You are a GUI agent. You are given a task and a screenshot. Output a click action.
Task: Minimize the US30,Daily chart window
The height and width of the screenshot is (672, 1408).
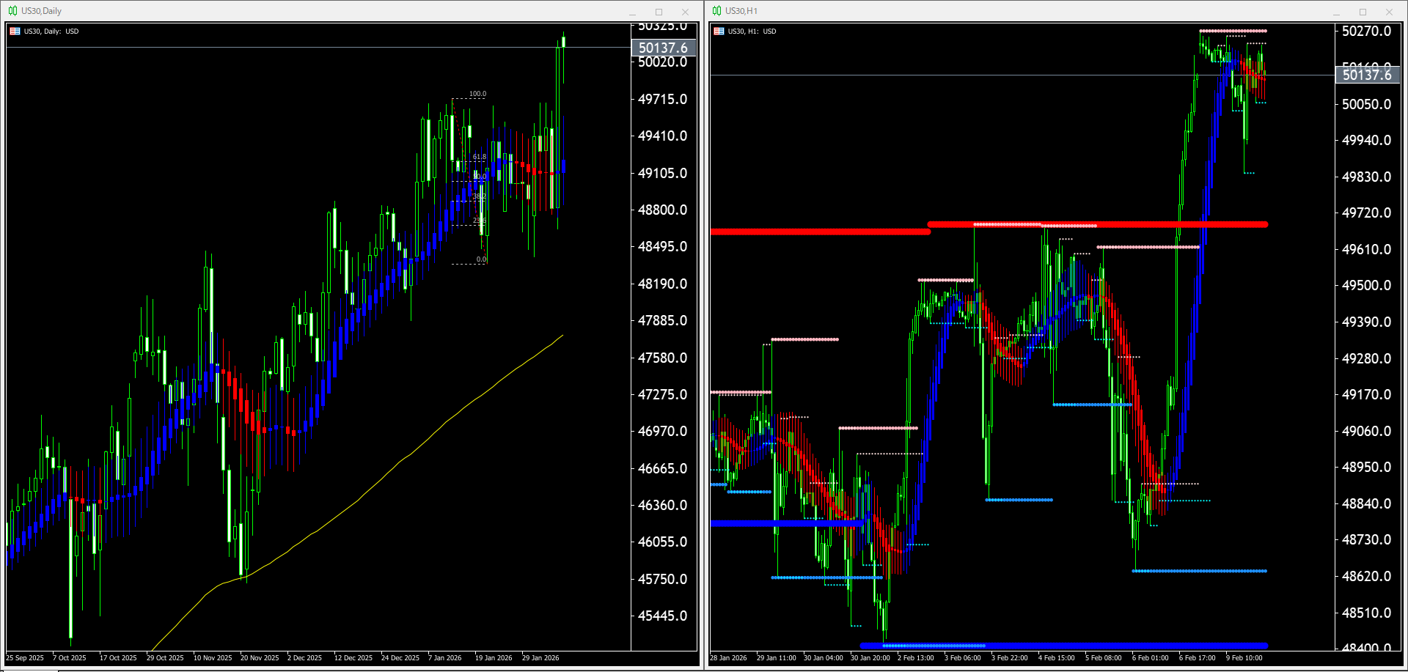[632, 12]
